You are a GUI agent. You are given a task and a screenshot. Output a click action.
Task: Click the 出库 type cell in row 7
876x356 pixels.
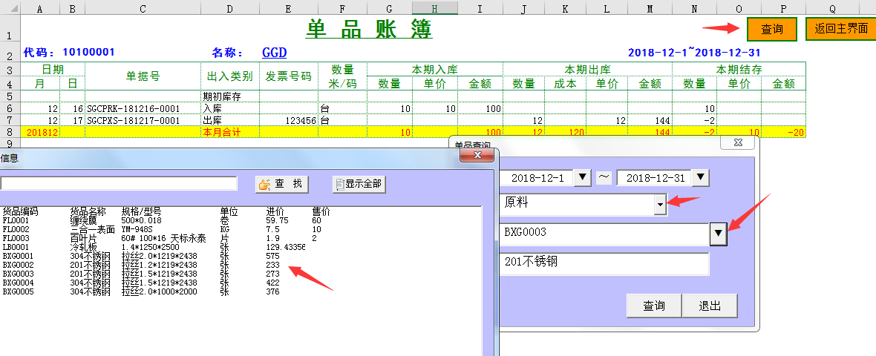coord(230,121)
